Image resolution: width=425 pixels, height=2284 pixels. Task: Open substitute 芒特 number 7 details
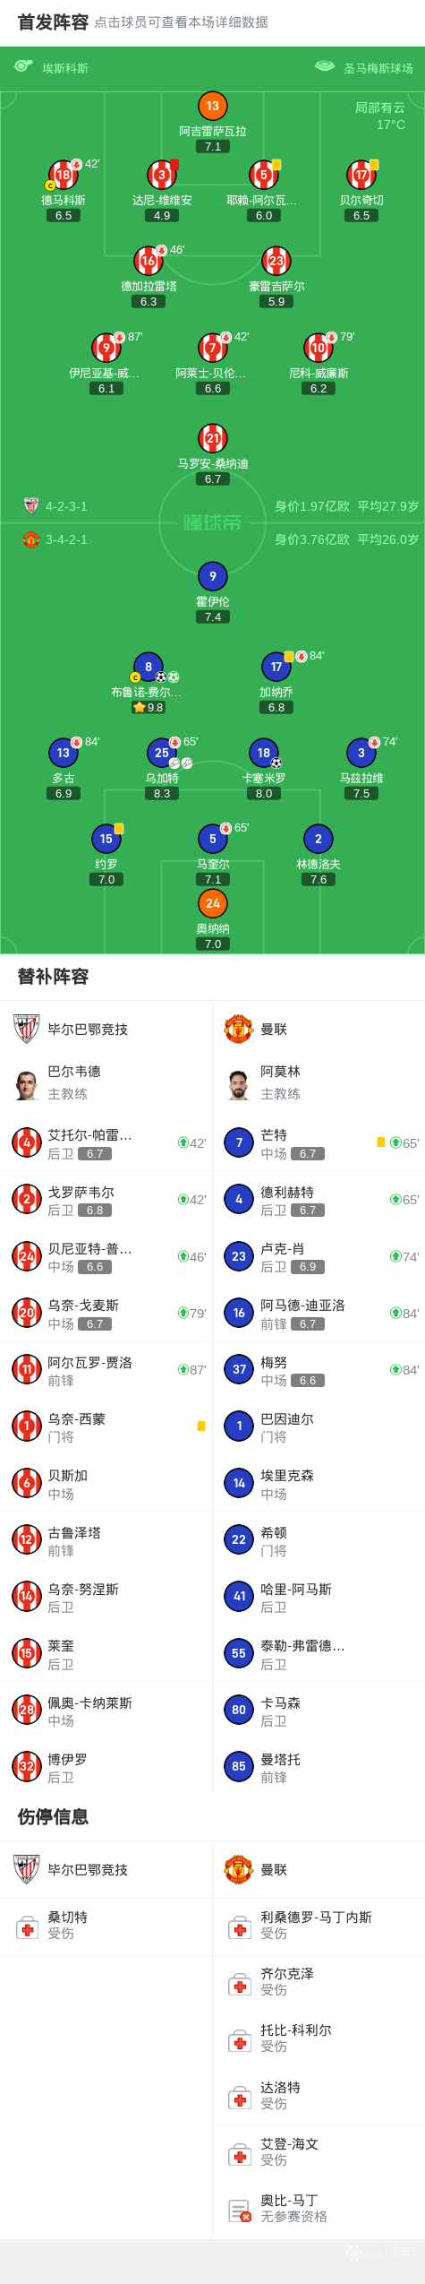pyautogui.click(x=319, y=1143)
